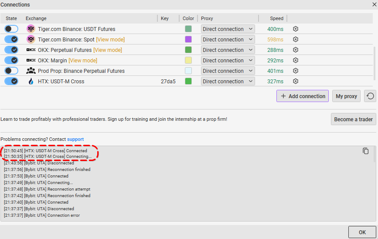Click the Prod Prop group icon
This screenshot has width=378, height=239.
(x=31, y=71)
